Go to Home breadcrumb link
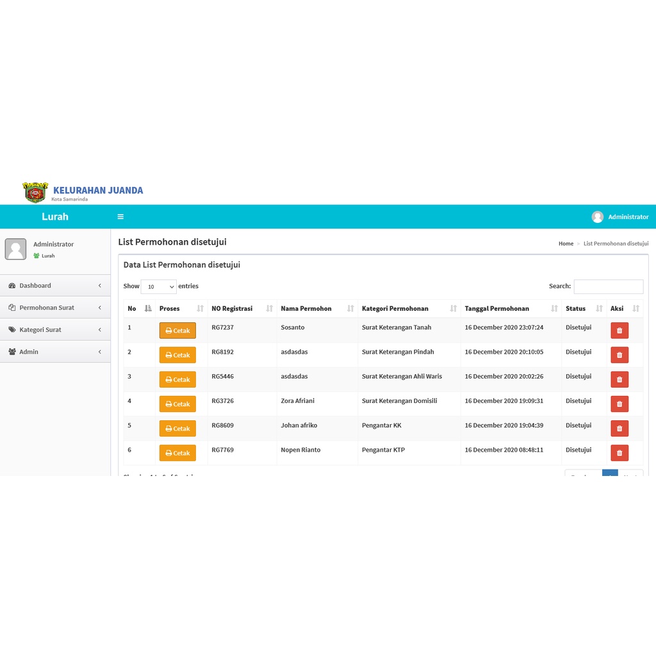The width and height of the screenshot is (656, 656). [566, 243]
